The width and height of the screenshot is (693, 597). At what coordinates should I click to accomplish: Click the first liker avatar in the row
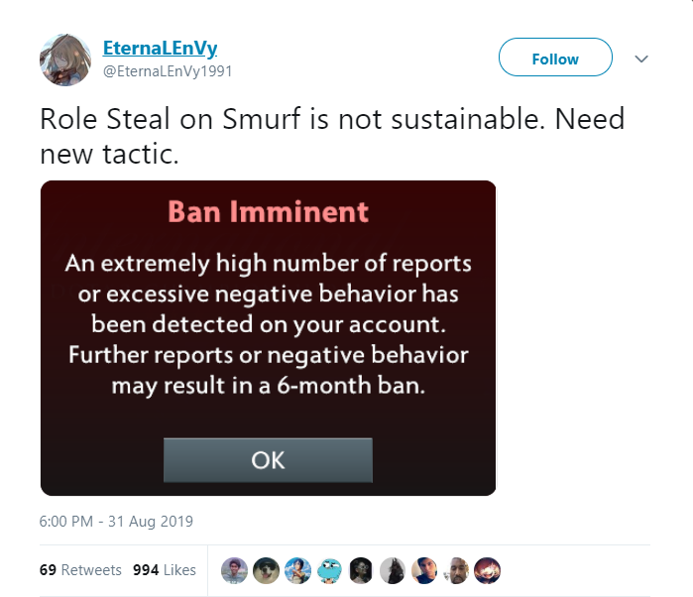point(234,570)
